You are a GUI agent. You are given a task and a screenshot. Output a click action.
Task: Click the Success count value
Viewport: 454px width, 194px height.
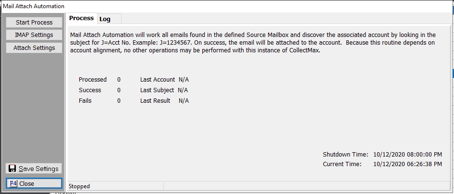[119, 90]
